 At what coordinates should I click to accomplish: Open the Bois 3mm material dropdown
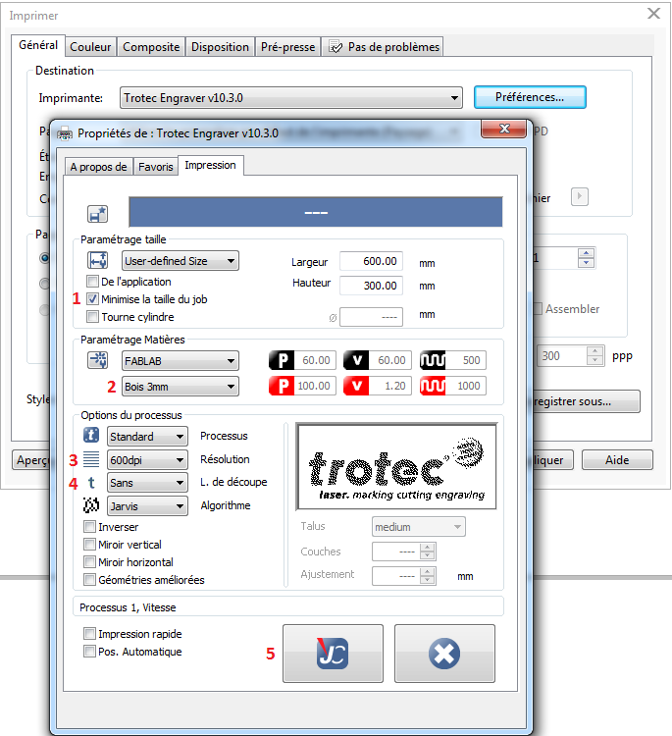point(180,387)
